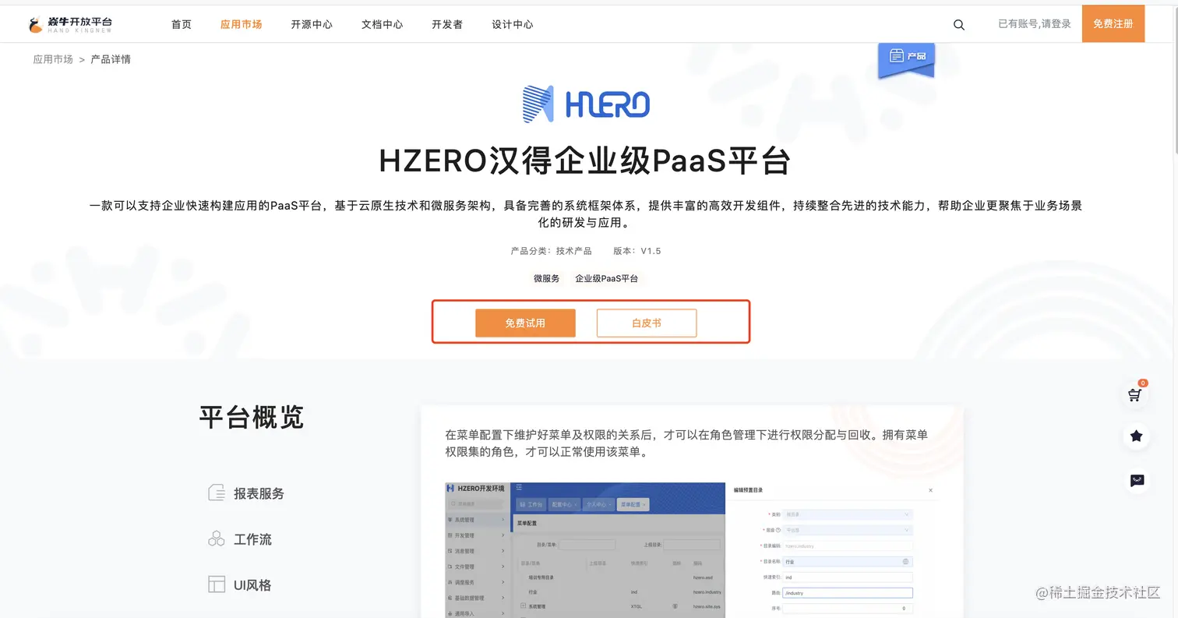Click the 菜单配置 tab in HZERO screenshot
The image size is (1178, 618).
(x=633, y=504)
